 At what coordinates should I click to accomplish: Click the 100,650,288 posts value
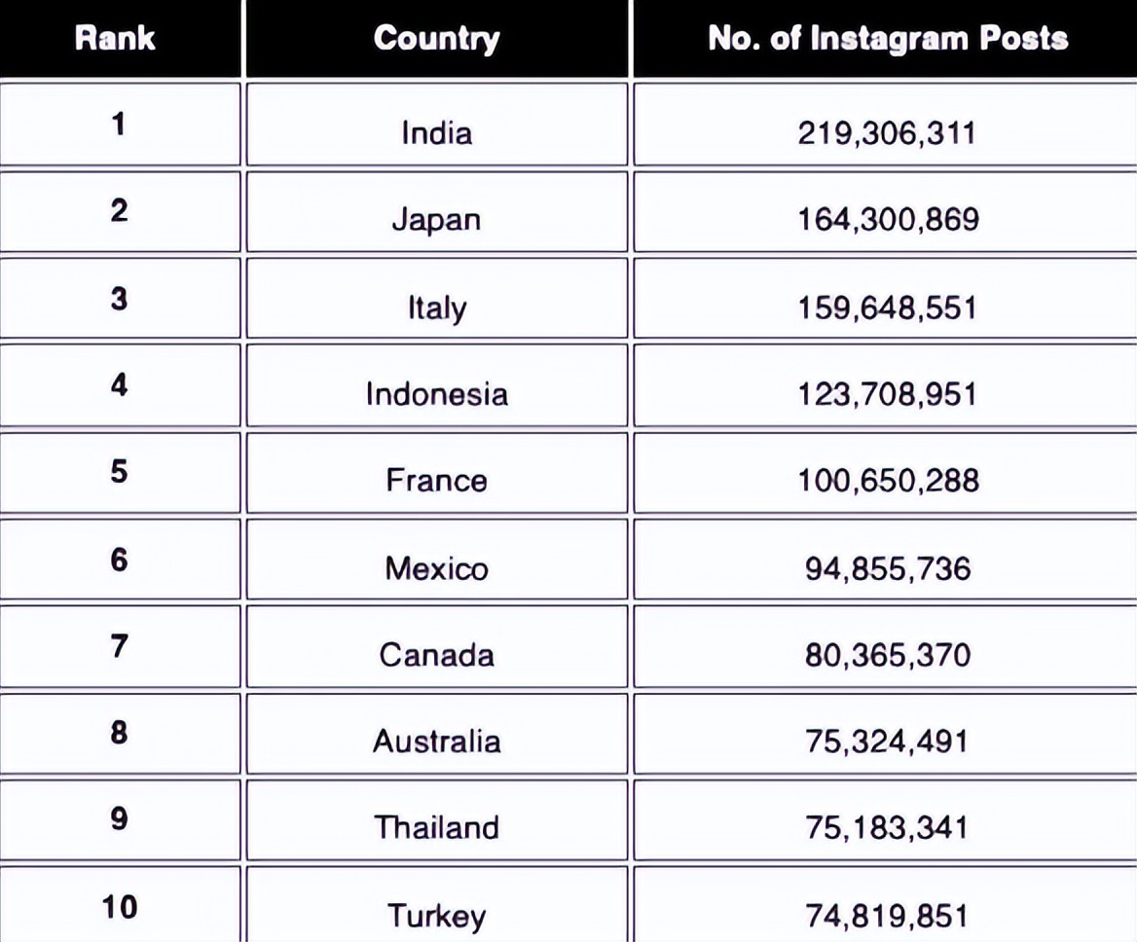click(x=888, y=481)
